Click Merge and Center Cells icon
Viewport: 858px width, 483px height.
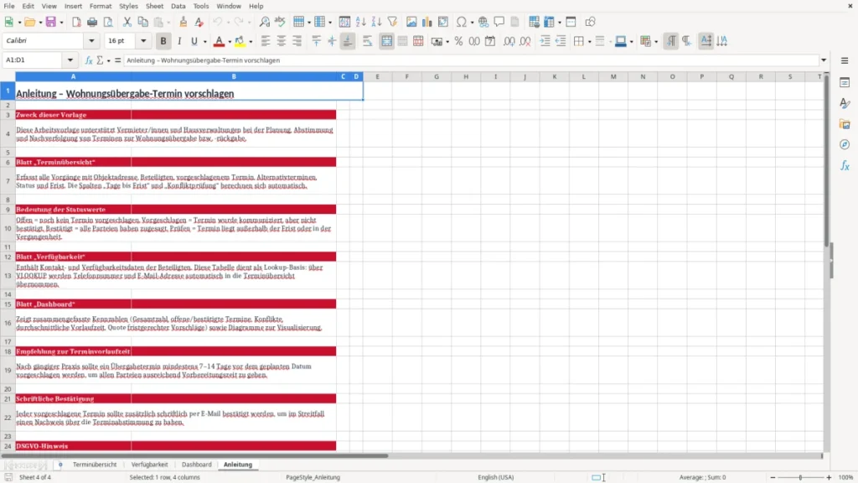pos(386,41)
